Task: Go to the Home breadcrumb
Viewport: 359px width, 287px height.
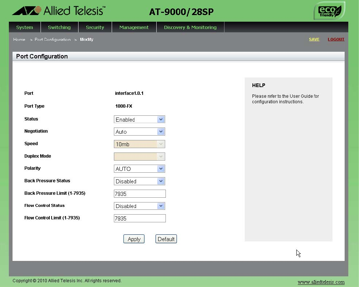Action: click(19, 39)
